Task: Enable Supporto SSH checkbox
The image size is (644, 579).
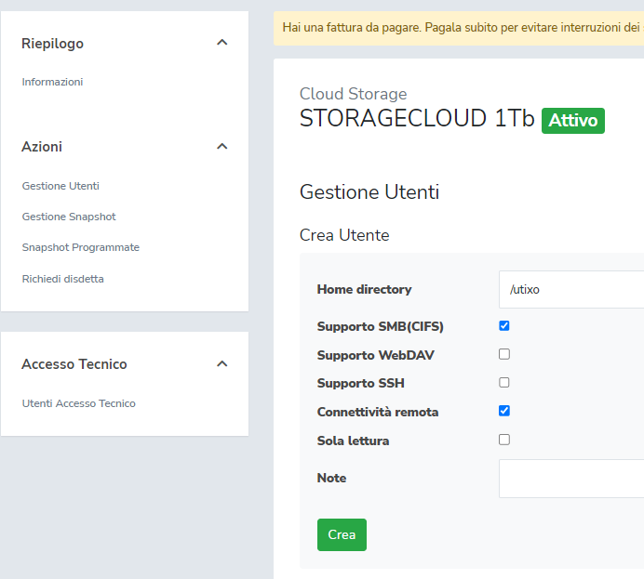Action: pos(504,382)
